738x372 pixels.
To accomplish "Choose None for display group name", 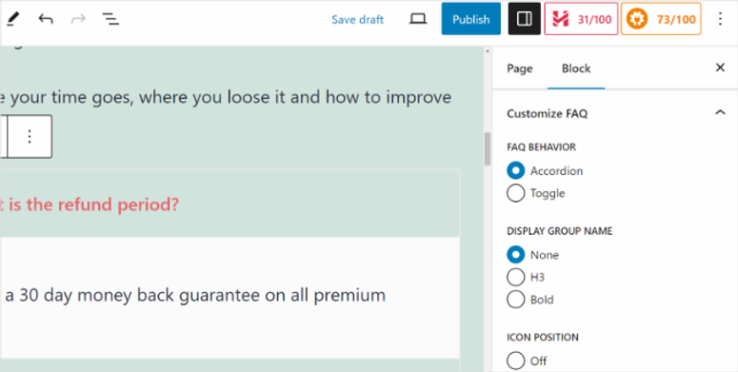I will click(516, 255).
